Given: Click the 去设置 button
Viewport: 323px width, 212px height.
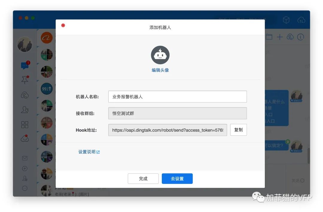Looking at the screenshot, I should (177, 179).
